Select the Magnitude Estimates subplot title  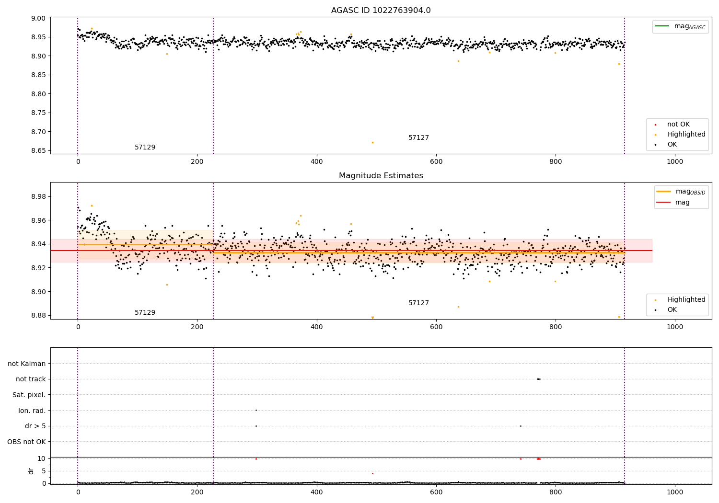[x=381, y=176]
